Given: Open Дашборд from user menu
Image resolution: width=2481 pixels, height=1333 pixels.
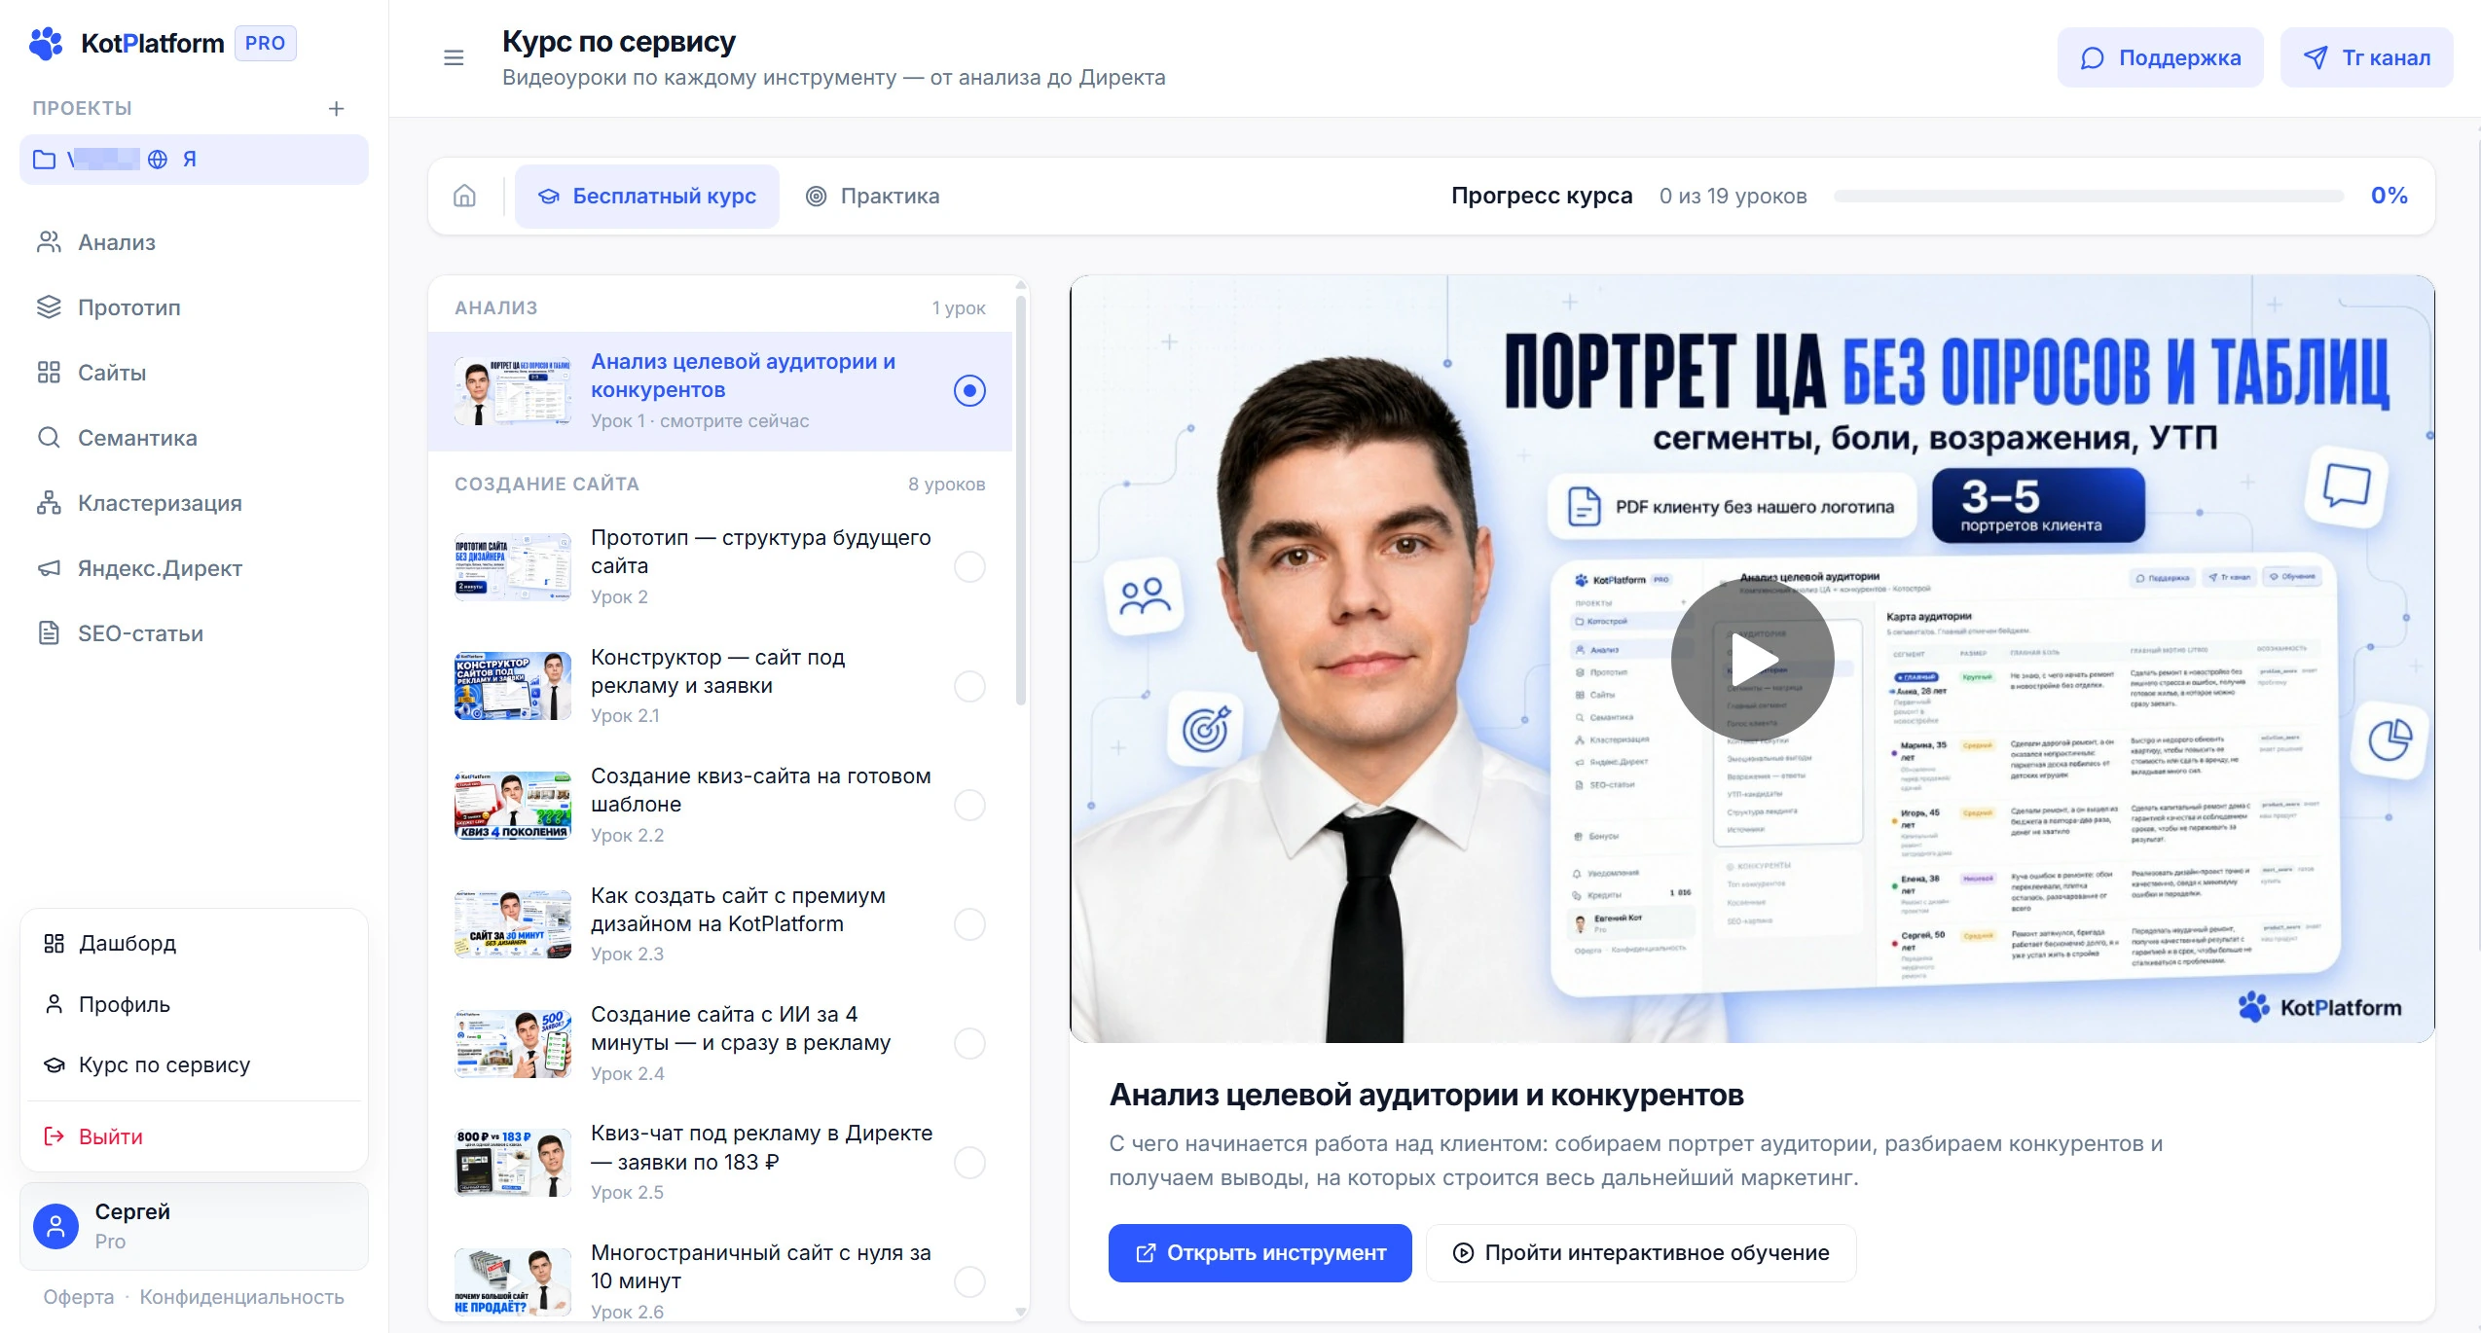Looking at the screenshot, I should point(194,943).
